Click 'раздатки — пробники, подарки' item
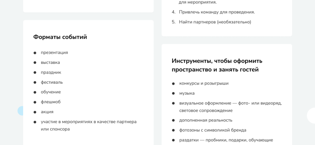 (x=226, y=140)
